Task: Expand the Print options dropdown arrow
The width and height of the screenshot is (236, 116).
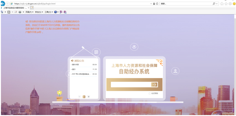Action: [23, 12]
